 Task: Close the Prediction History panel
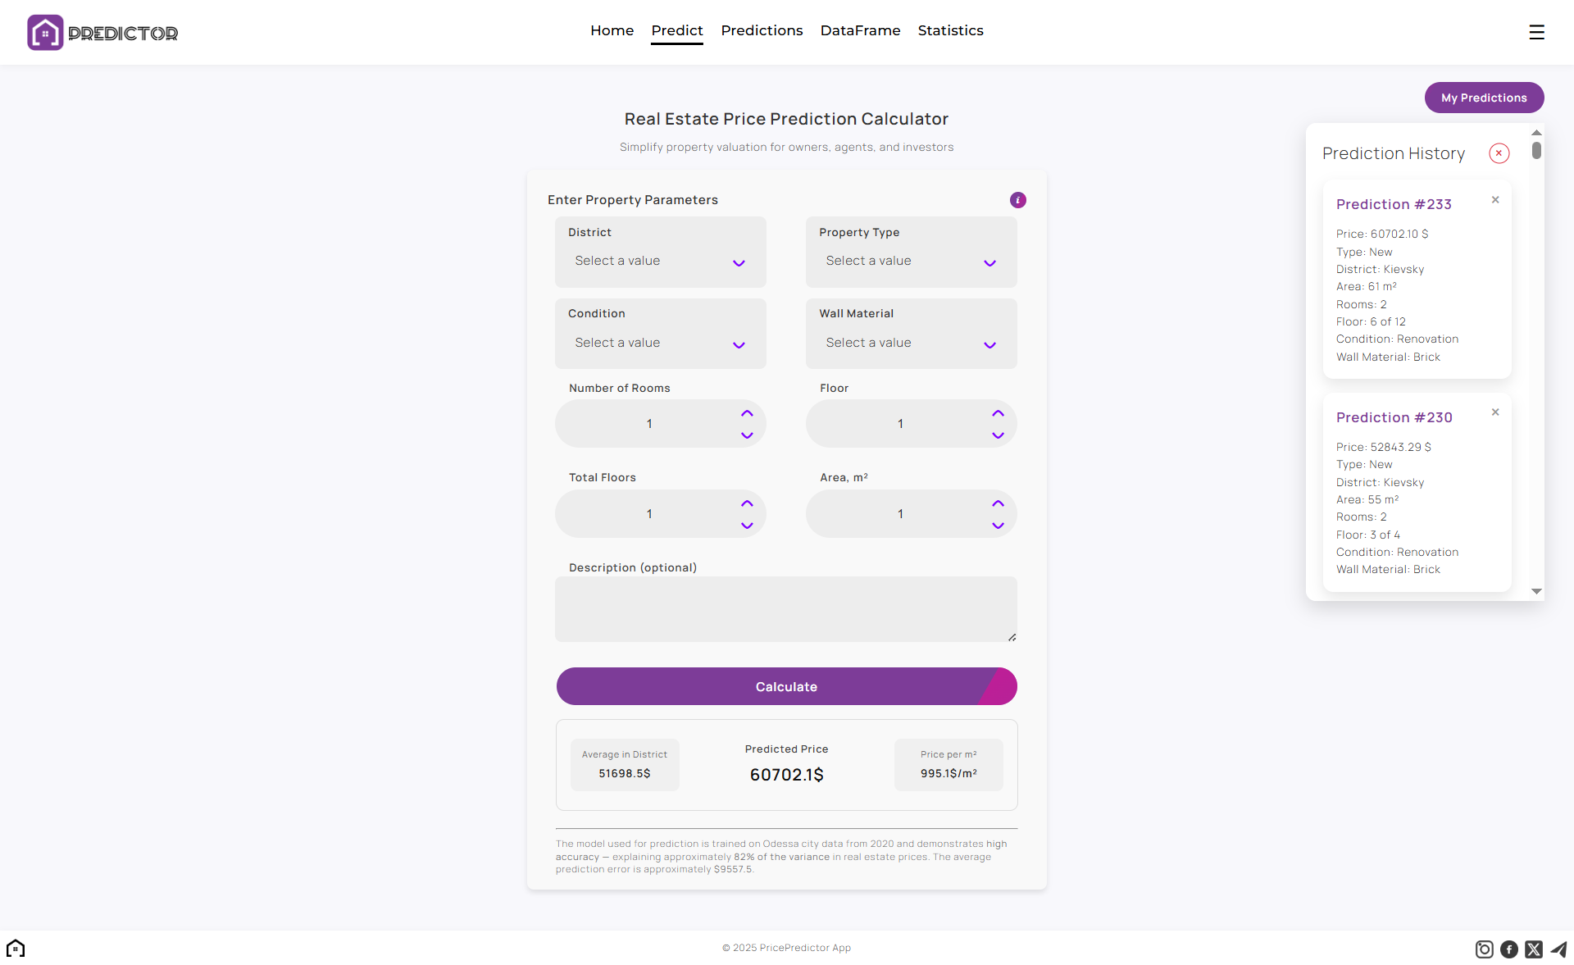pyautogui.click(x=1499, y=153)
